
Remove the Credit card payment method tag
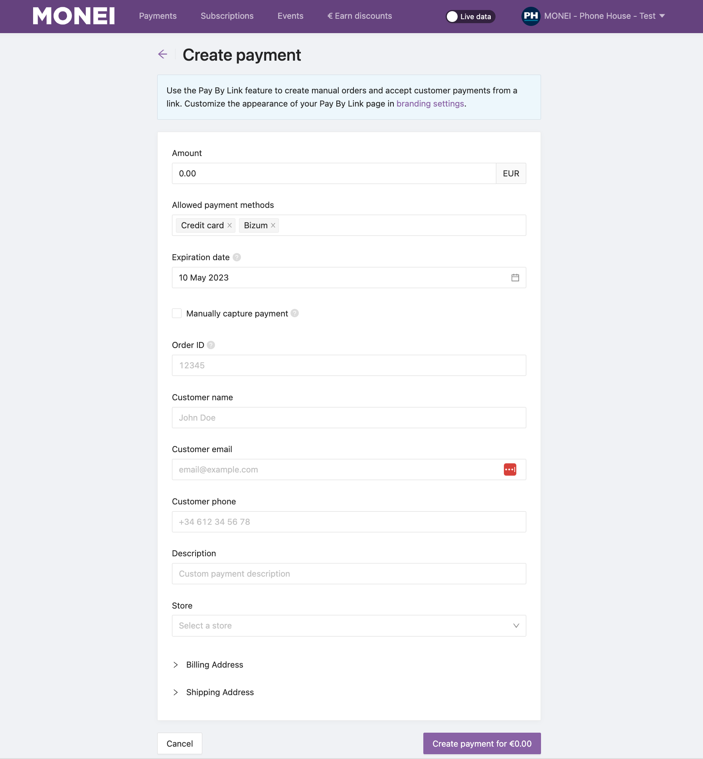230,225
